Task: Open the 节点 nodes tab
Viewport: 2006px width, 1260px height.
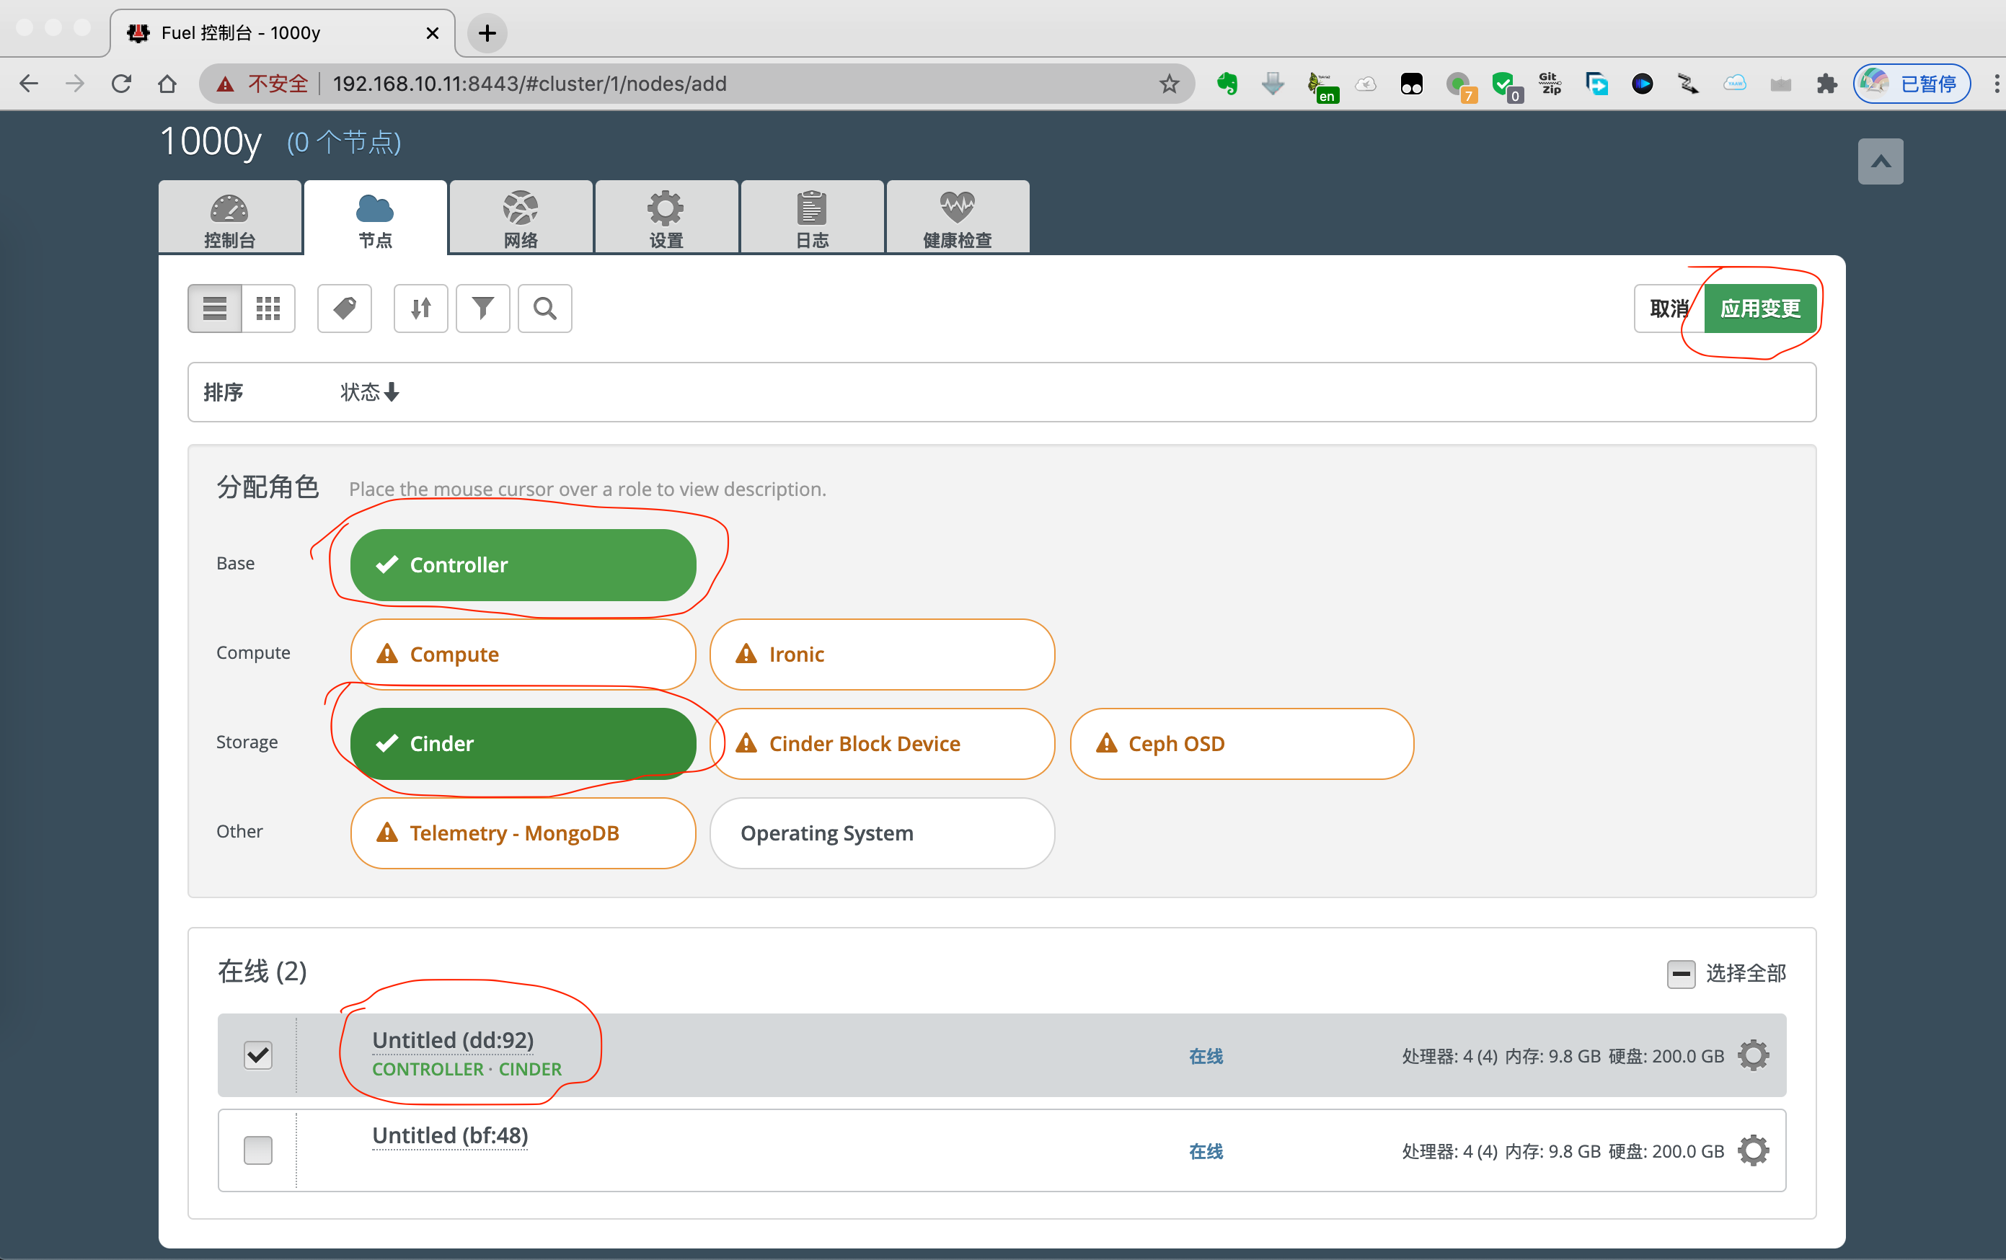Action: [x=376, y=218]
